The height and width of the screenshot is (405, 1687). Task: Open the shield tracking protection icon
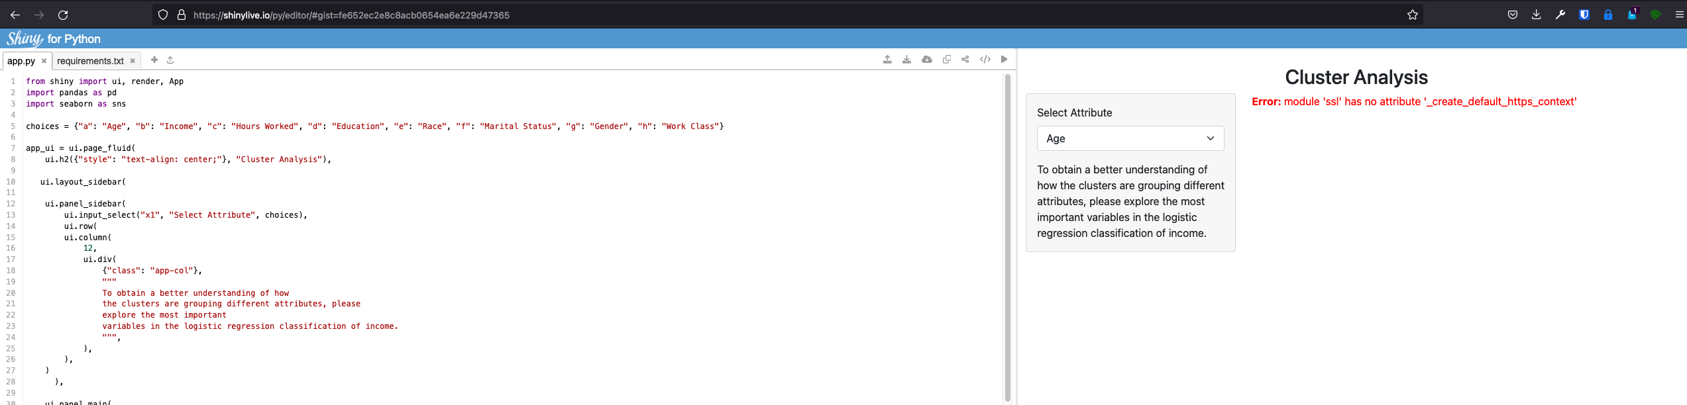click(163, 15)
